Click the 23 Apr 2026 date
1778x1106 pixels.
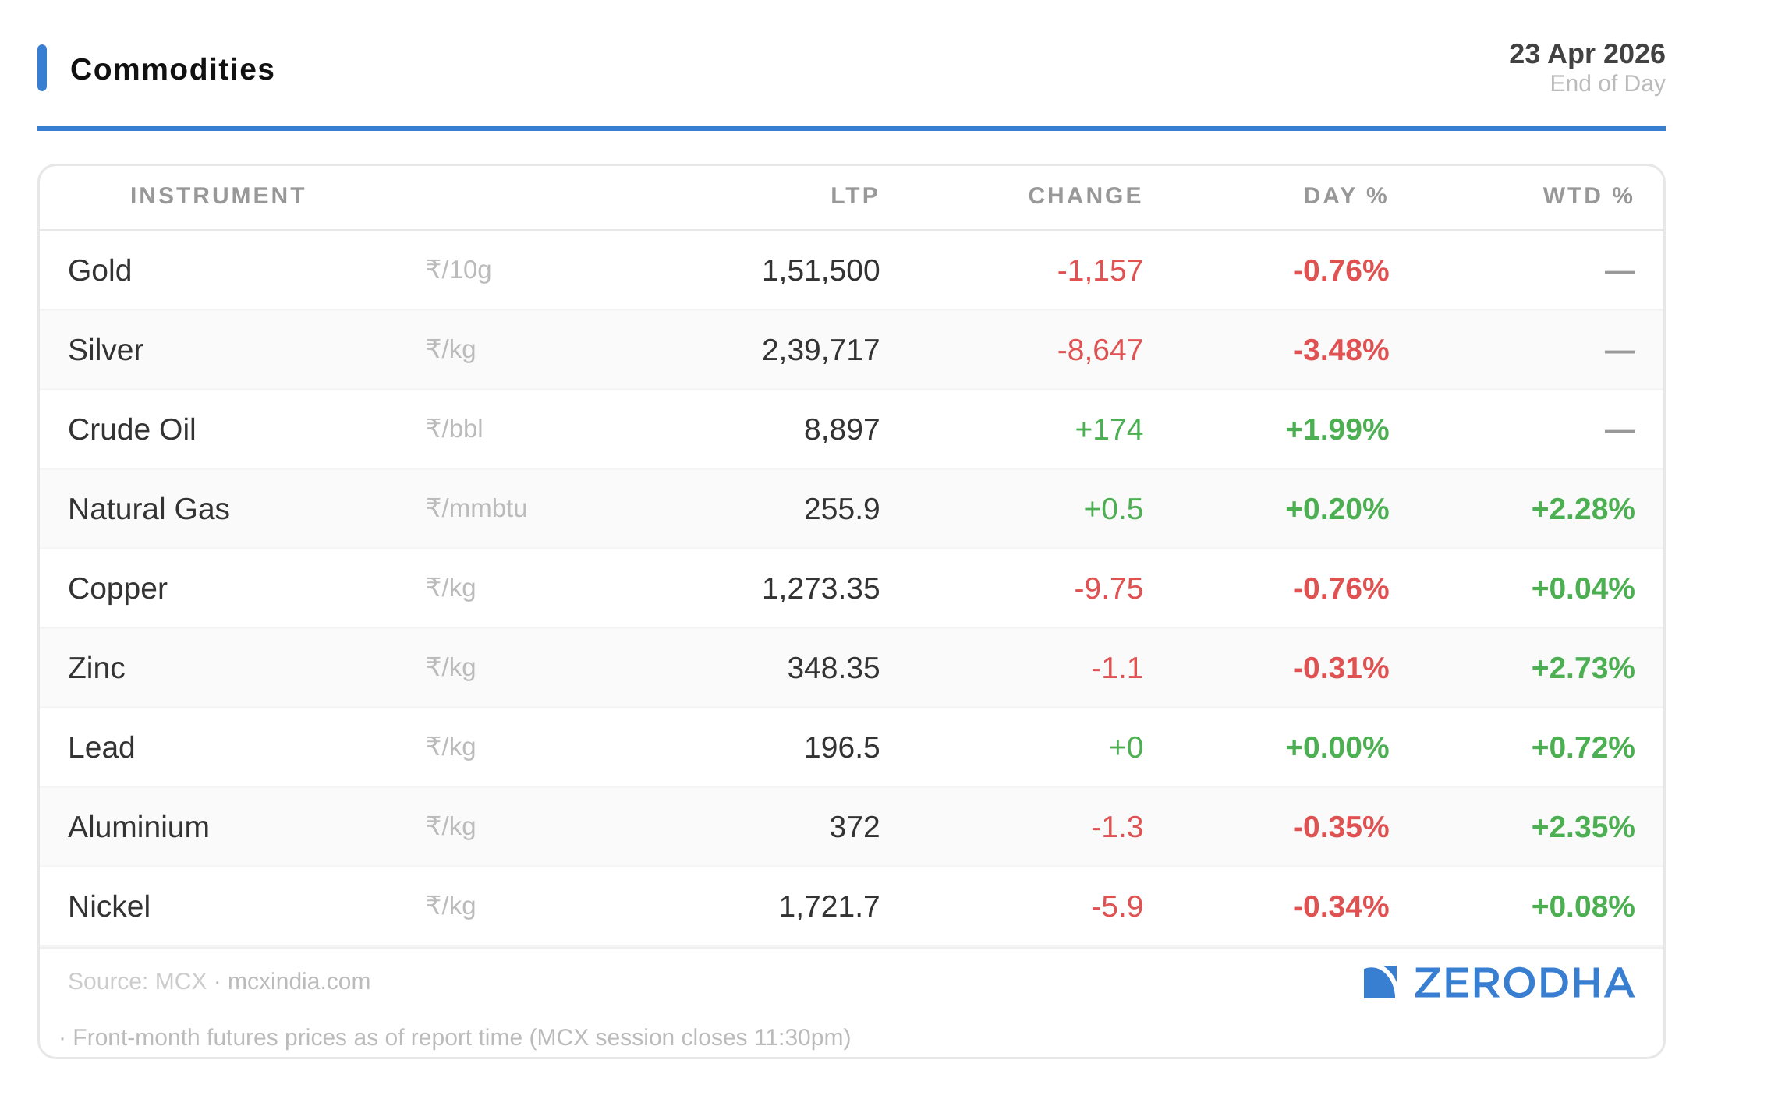click(x=1586, y=54)
